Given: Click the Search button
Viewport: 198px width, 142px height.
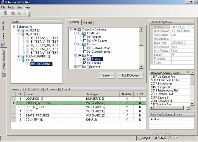Looking at the screenshot, I should click(x=107, y=75).
